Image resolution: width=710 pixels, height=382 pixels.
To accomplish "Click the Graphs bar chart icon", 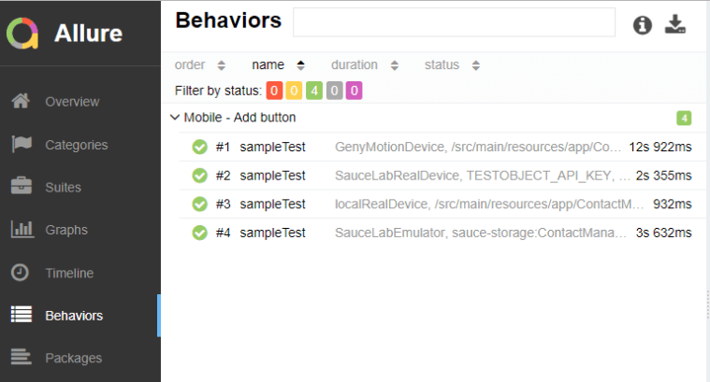I will (22, 230).
